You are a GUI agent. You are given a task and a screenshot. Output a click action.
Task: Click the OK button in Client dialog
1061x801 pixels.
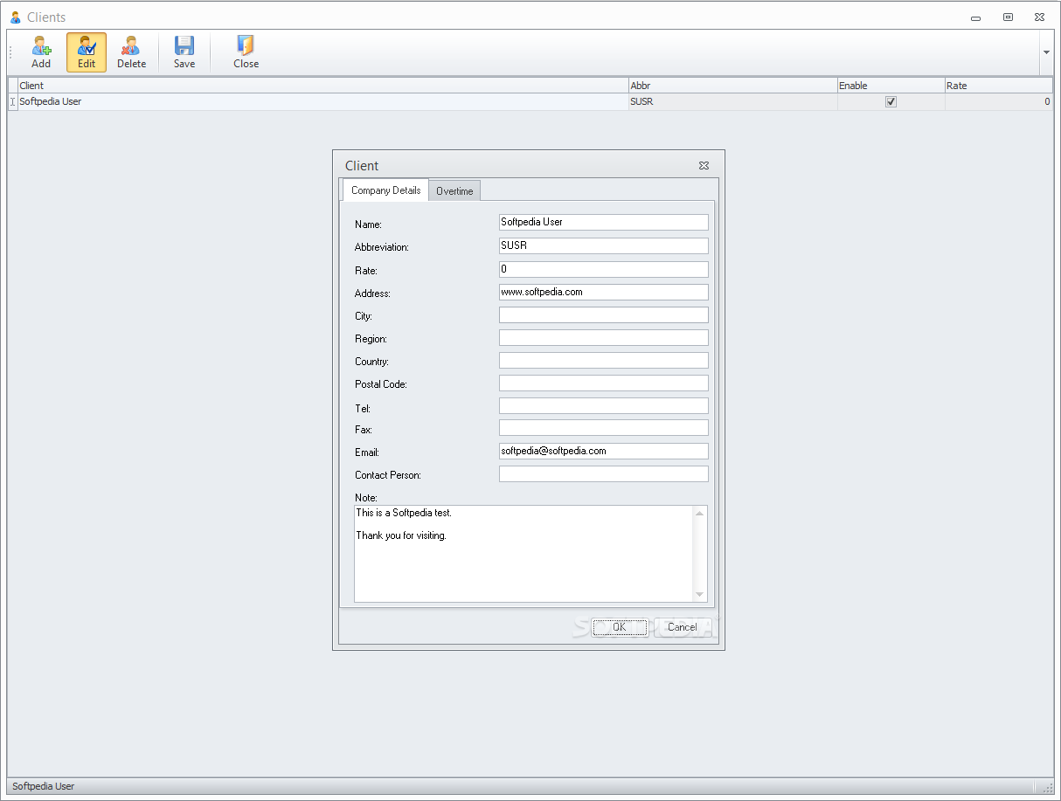click(x=620, y=627)
